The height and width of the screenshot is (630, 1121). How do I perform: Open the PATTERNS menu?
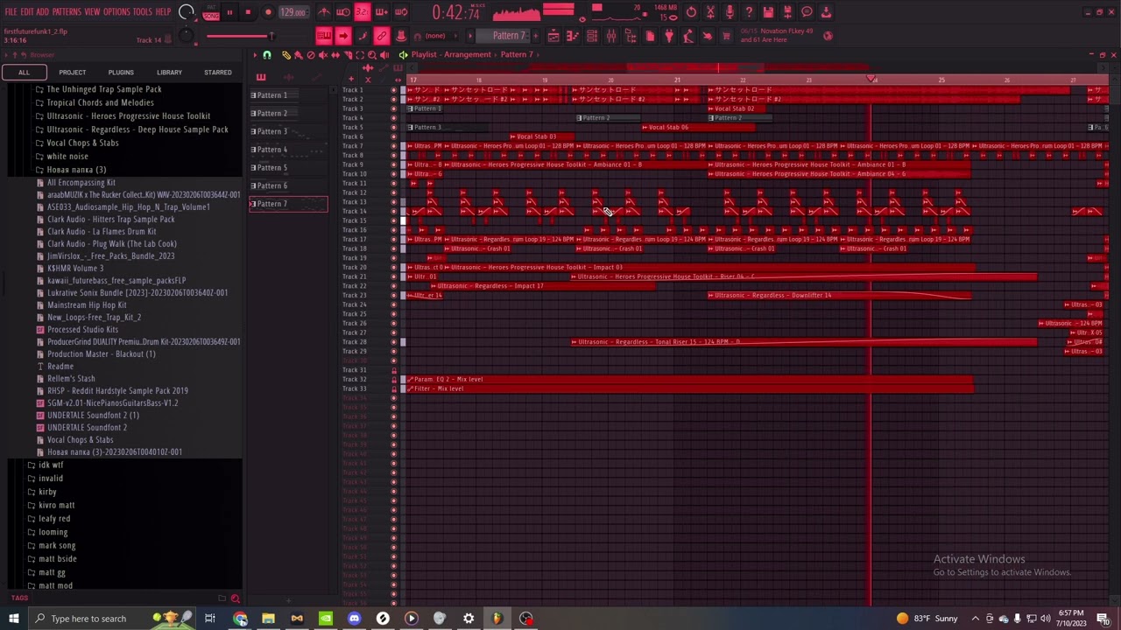[x=67, y=12]
